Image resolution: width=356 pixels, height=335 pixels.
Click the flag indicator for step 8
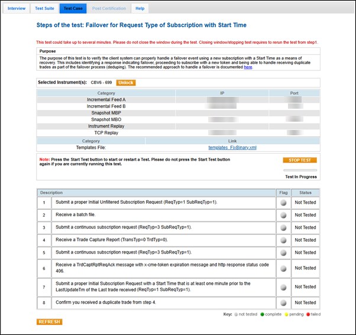tap(283, 303)
